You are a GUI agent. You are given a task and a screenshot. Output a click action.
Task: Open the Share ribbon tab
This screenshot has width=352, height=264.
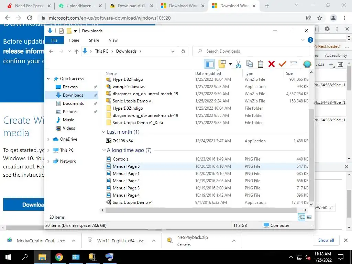point(94,40)
